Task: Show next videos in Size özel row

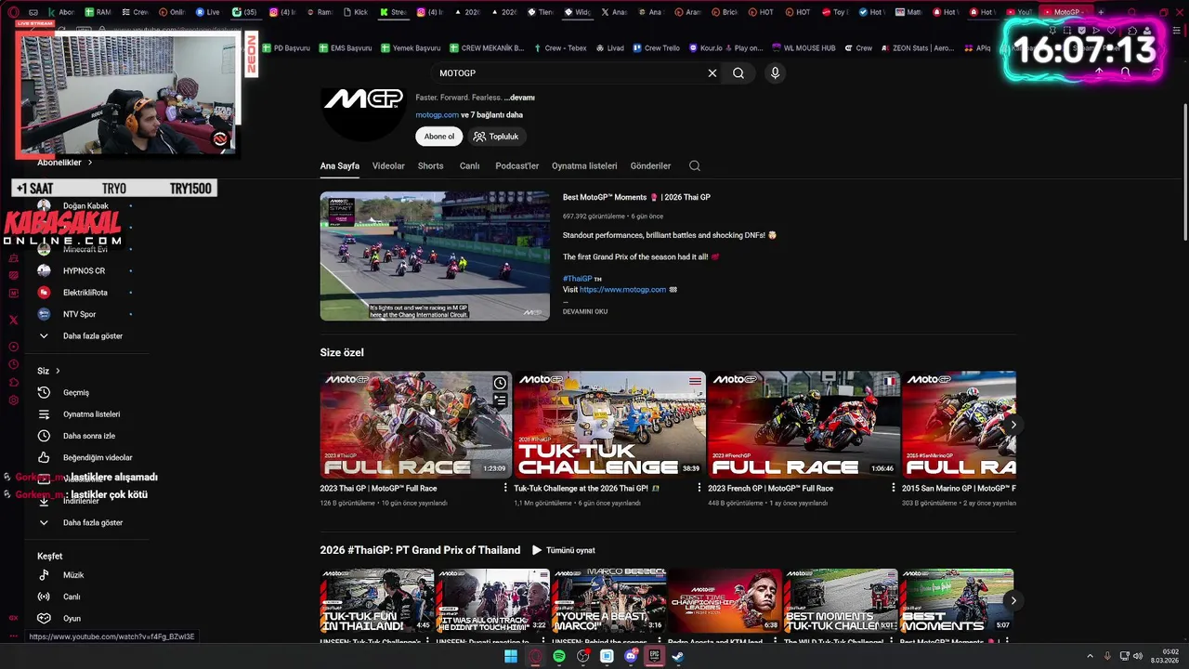Action: [1013, 425]
